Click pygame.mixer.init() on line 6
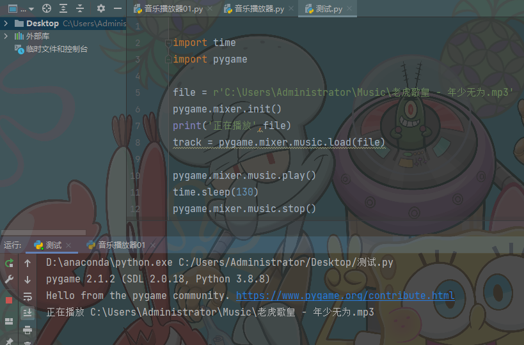Image resolution: width=524 pixels, height=345 pixels. pos(227,109)
